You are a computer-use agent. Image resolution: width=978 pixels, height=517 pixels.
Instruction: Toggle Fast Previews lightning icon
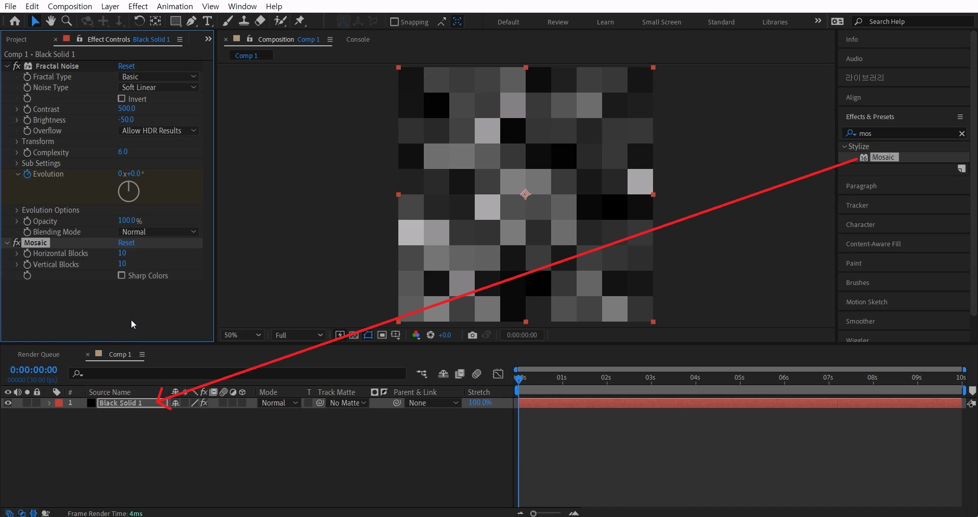tap(340, 335)
